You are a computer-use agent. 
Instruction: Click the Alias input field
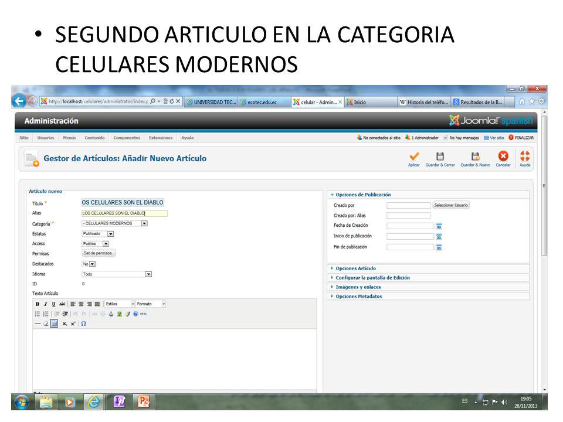[124, 213]
